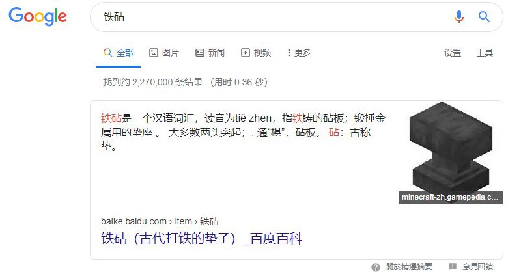Expand the 更多 menu

[299, 53]
